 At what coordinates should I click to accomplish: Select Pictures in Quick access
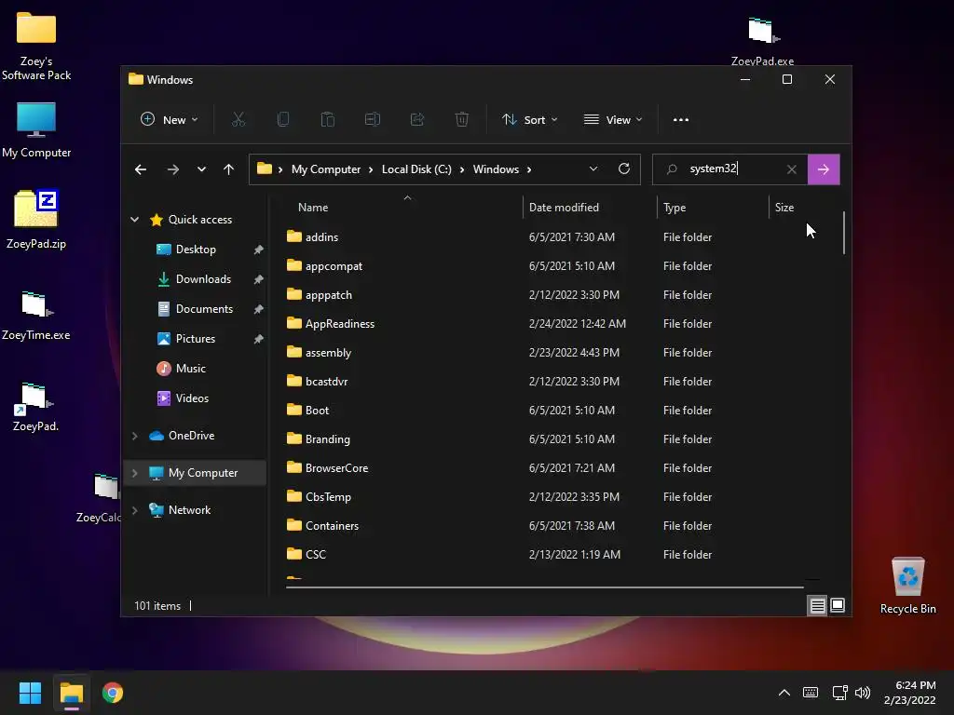click(196, 339)
